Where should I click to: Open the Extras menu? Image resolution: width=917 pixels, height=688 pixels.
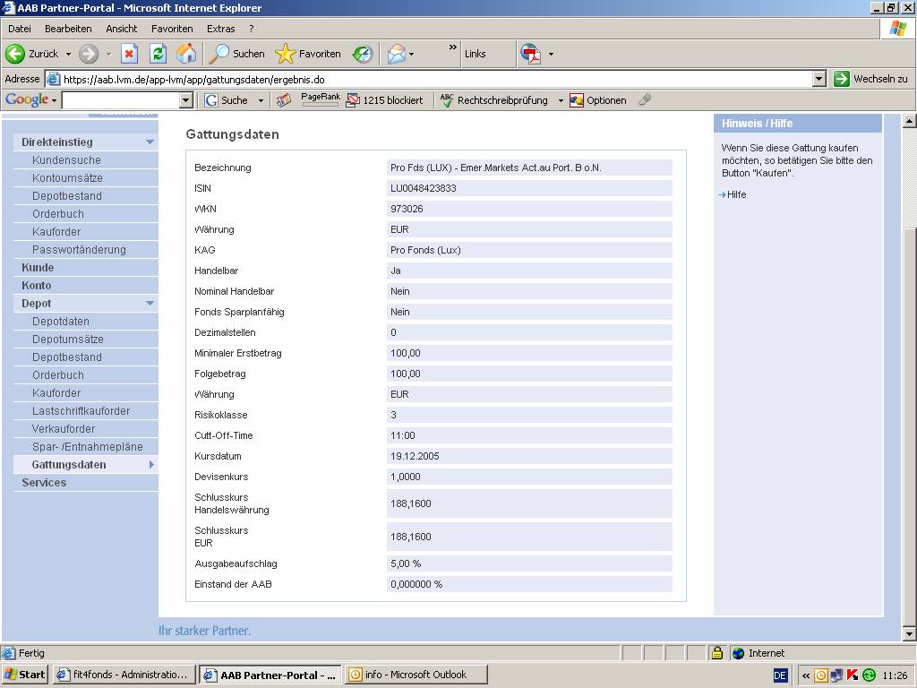[x=220, y=29]
